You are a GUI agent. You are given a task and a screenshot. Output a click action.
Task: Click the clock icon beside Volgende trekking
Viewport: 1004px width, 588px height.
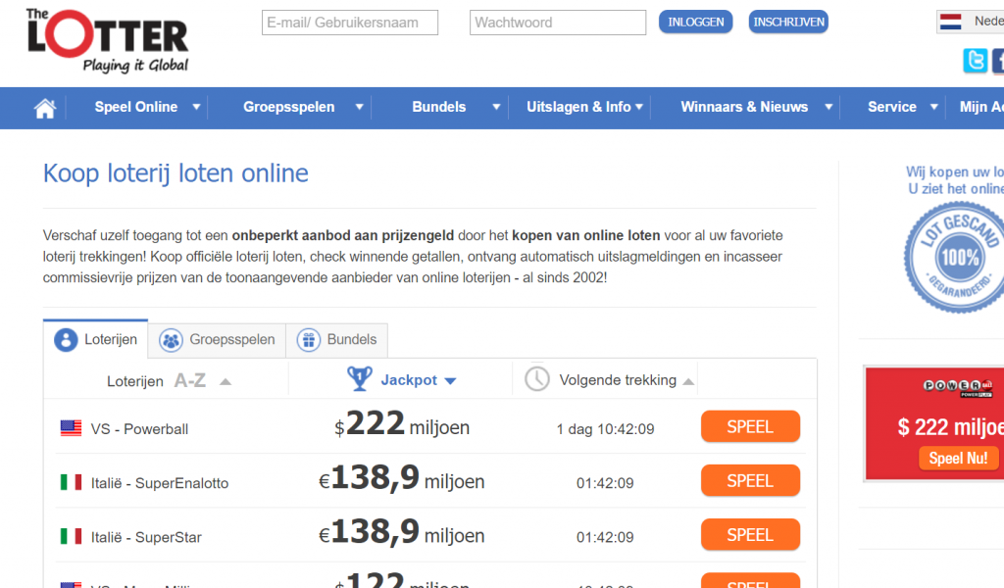[537, 379]
